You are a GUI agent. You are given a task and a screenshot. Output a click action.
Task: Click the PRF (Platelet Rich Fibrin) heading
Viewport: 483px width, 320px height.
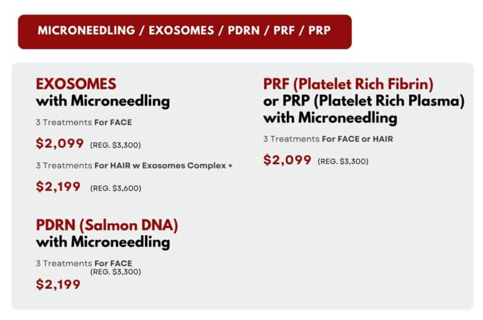pyautogui.click(x=348, y=84)
